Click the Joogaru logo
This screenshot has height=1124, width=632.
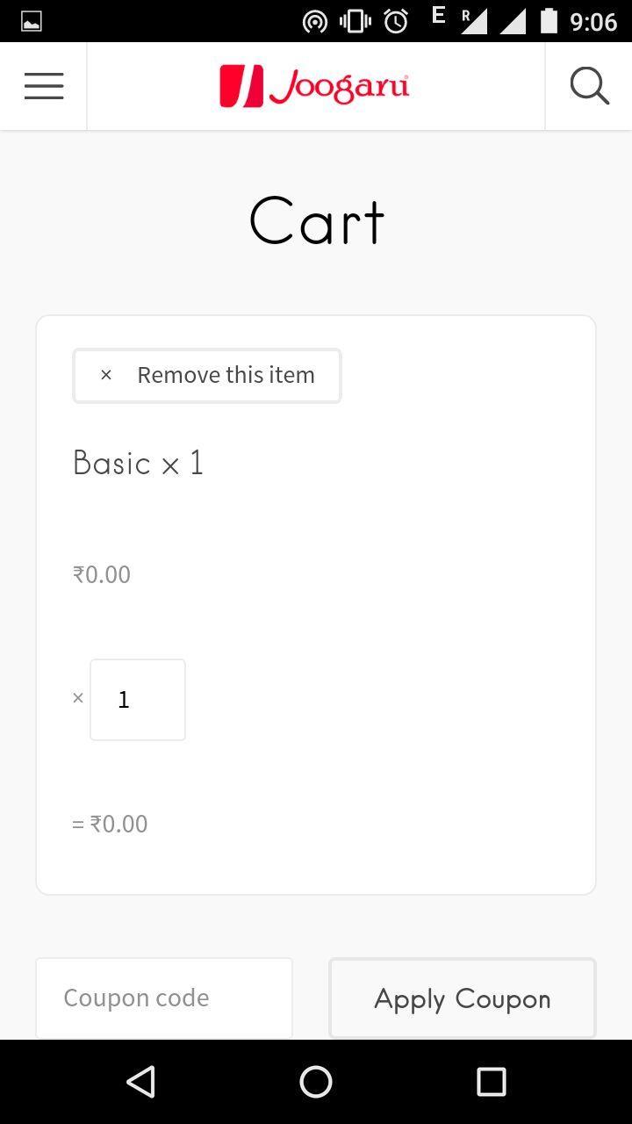tap(314, 86)
